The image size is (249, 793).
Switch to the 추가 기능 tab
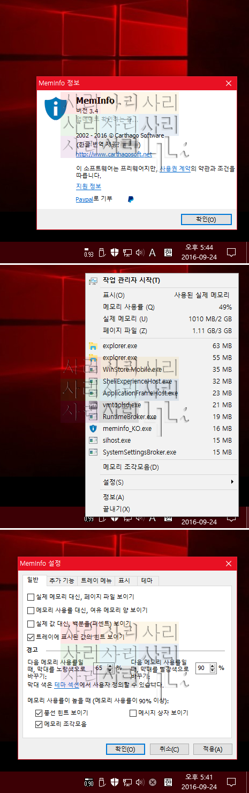(61, 581)
